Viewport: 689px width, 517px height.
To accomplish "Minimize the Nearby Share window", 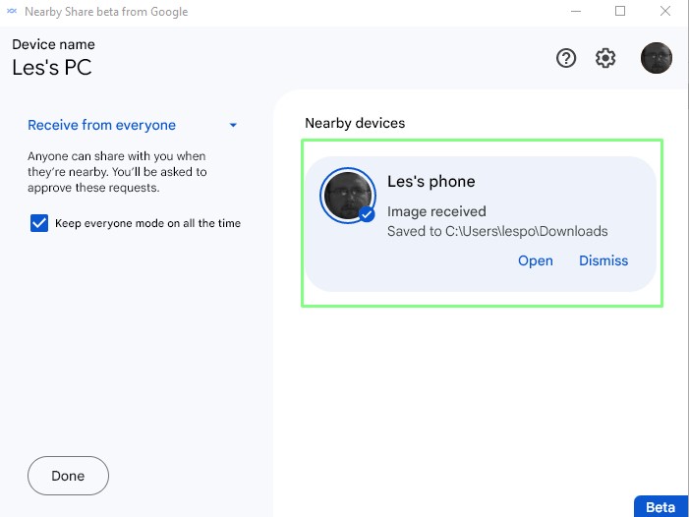I will tap(576, 11).
